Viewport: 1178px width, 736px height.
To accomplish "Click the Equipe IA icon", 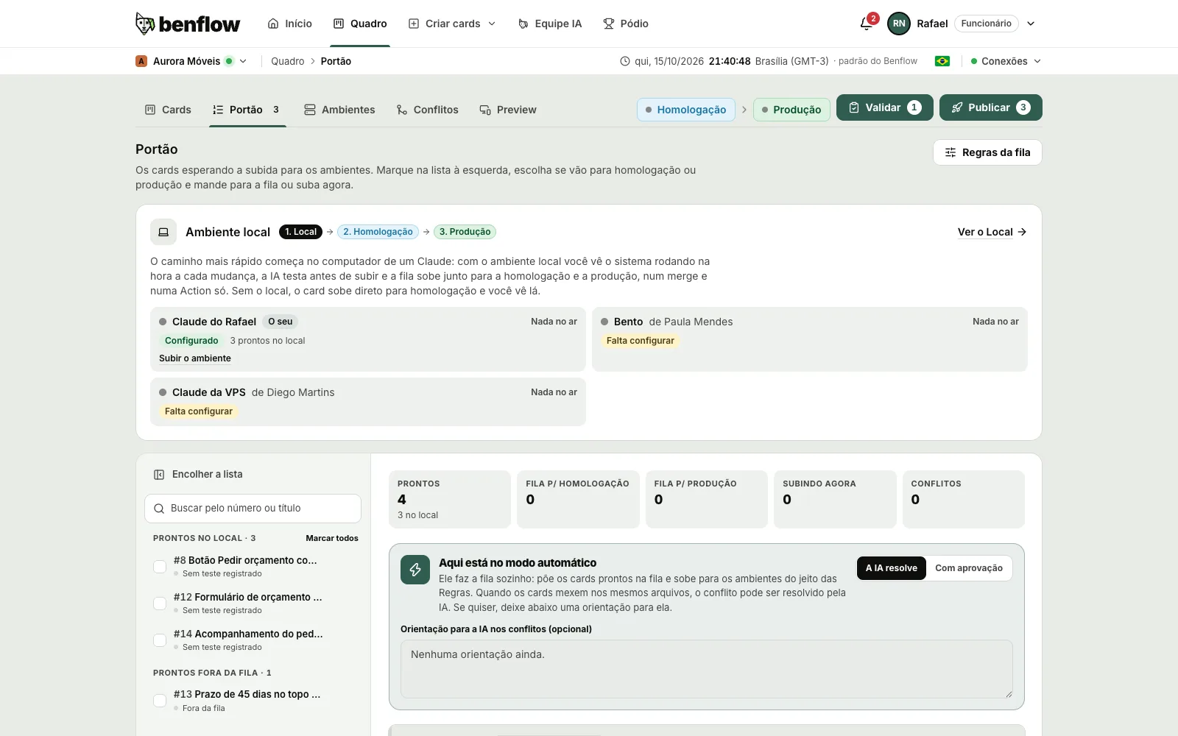I will point(523,24).
